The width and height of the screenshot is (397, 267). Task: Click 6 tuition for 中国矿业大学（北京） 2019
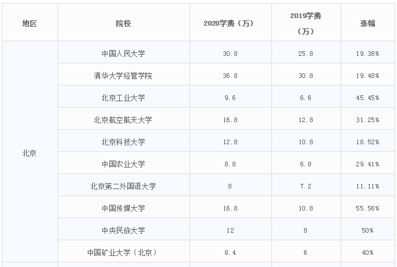[305, 252]
